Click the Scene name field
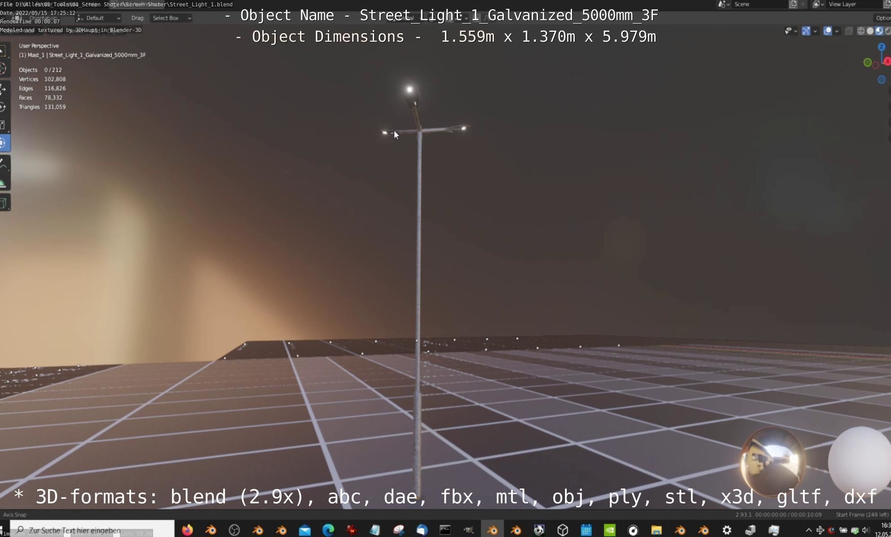Screen dimensions: 891x537 coord(759,4)
